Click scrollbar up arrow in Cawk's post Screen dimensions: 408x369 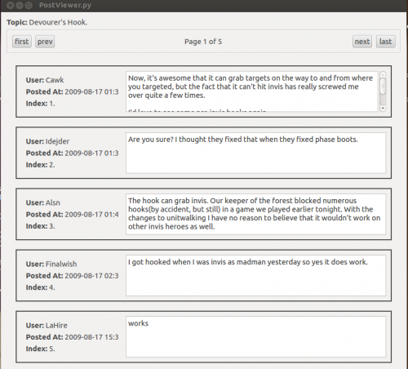[x=383, y=74]
